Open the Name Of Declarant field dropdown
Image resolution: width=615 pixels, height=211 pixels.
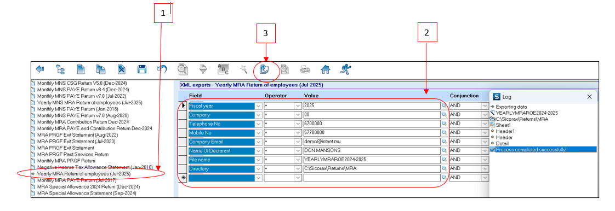pyautogui.click(x=258, y=151)
